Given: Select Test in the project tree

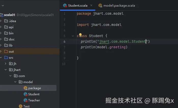Looking at the screenshot, I should tap(26, 106).
